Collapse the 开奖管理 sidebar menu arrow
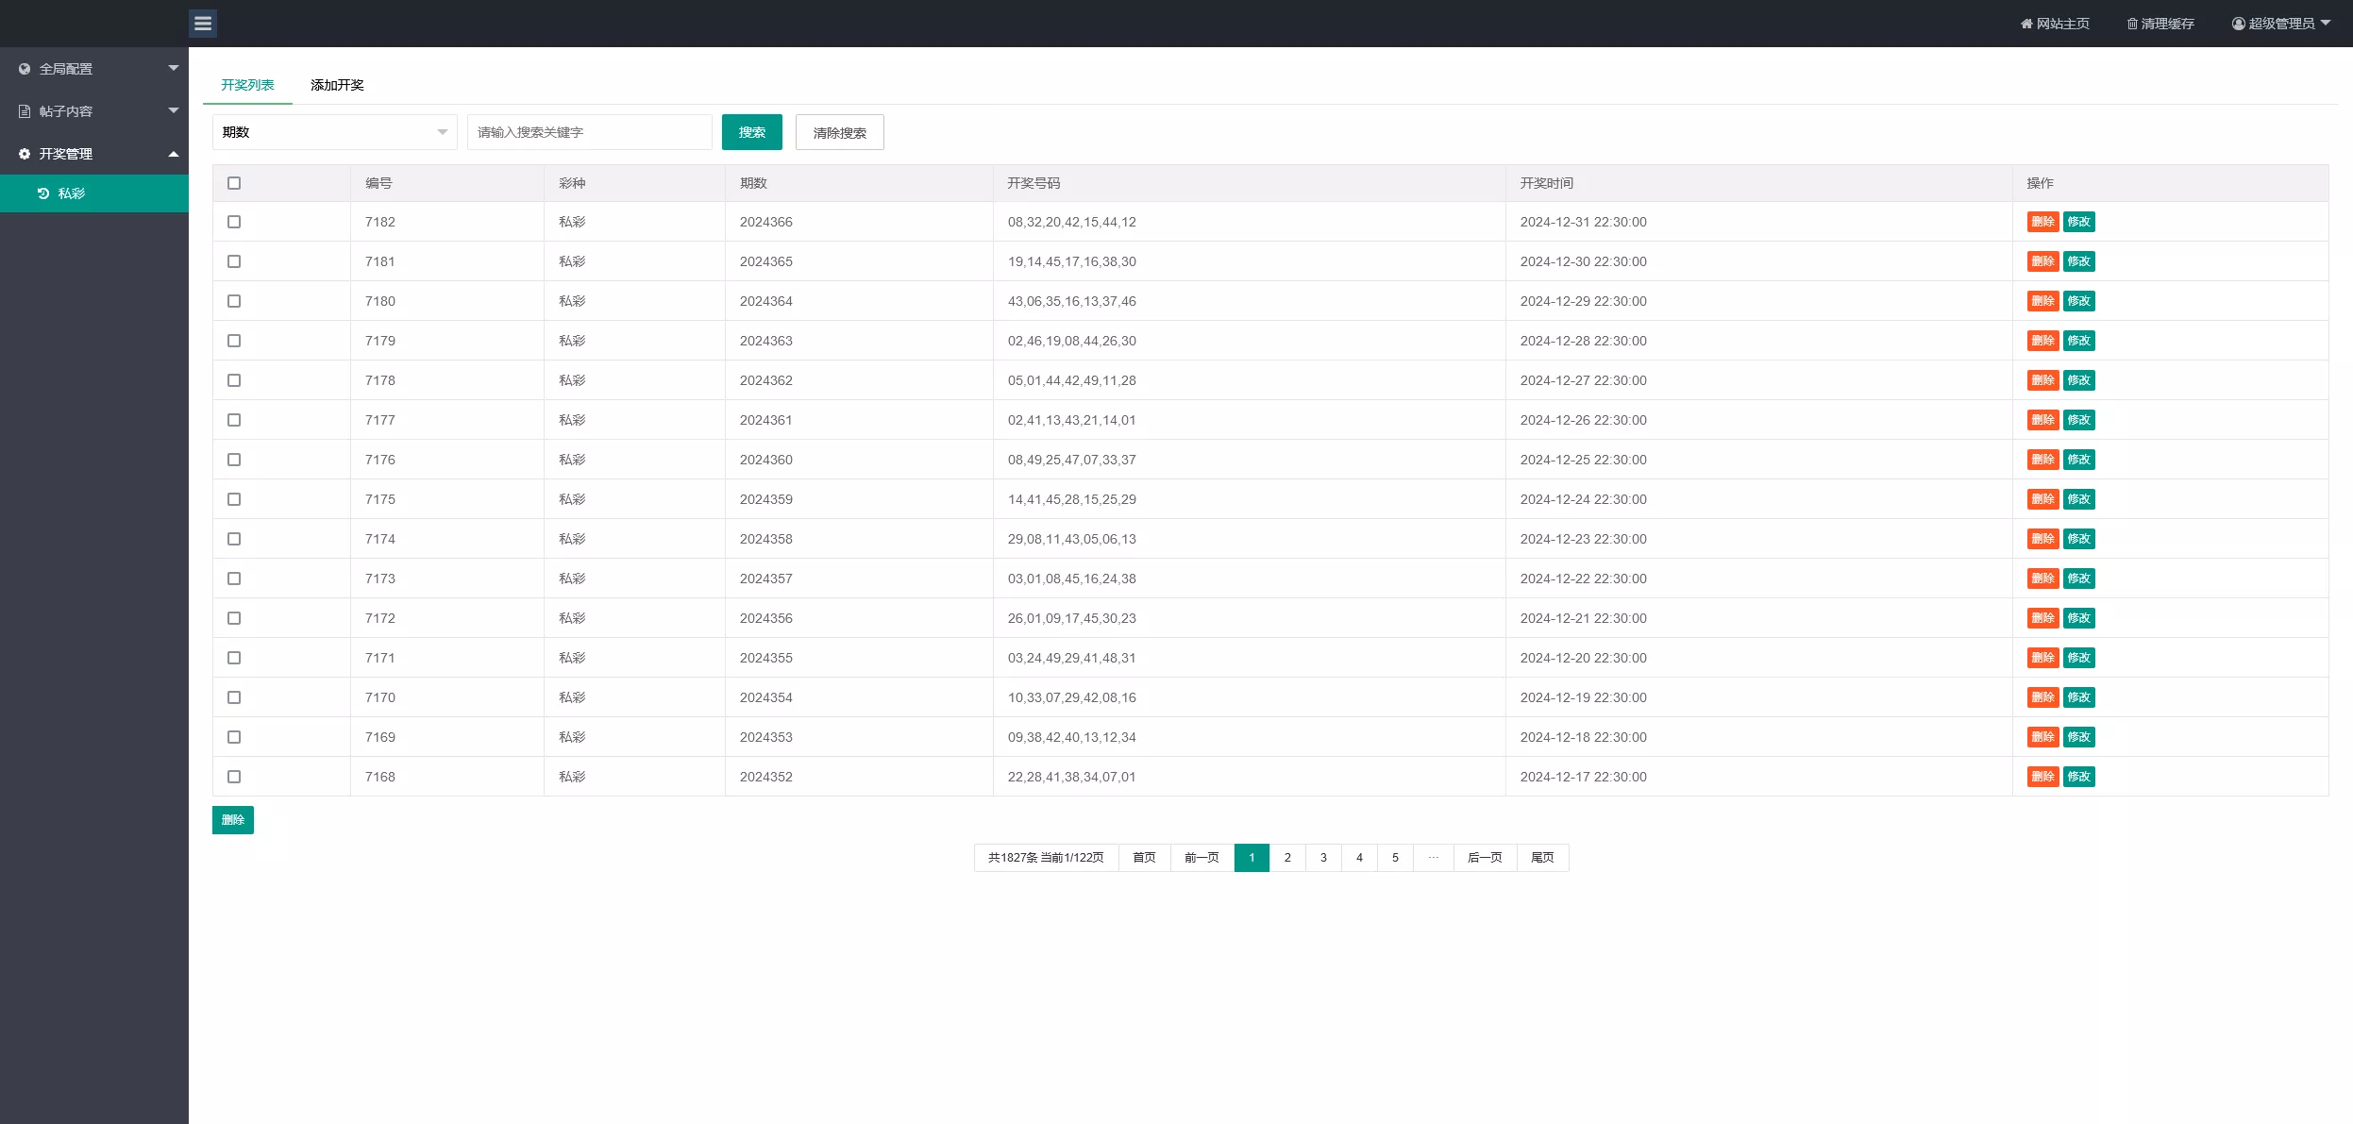Viewport: 2353px width, 1124px height. [x=174, y=154]
